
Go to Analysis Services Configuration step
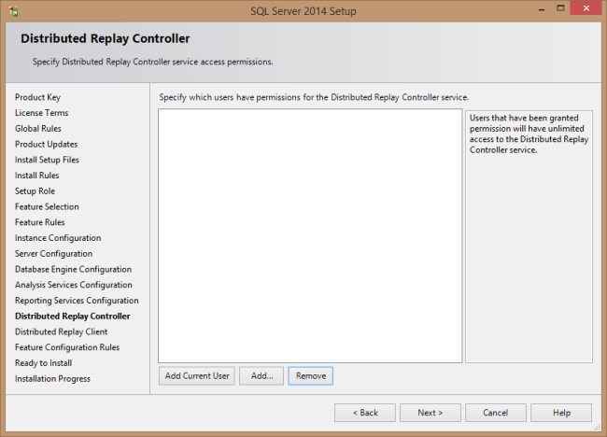tap(73, 285)
